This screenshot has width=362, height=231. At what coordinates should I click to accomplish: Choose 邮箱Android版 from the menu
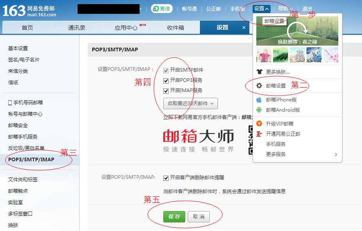pos(283,110)
